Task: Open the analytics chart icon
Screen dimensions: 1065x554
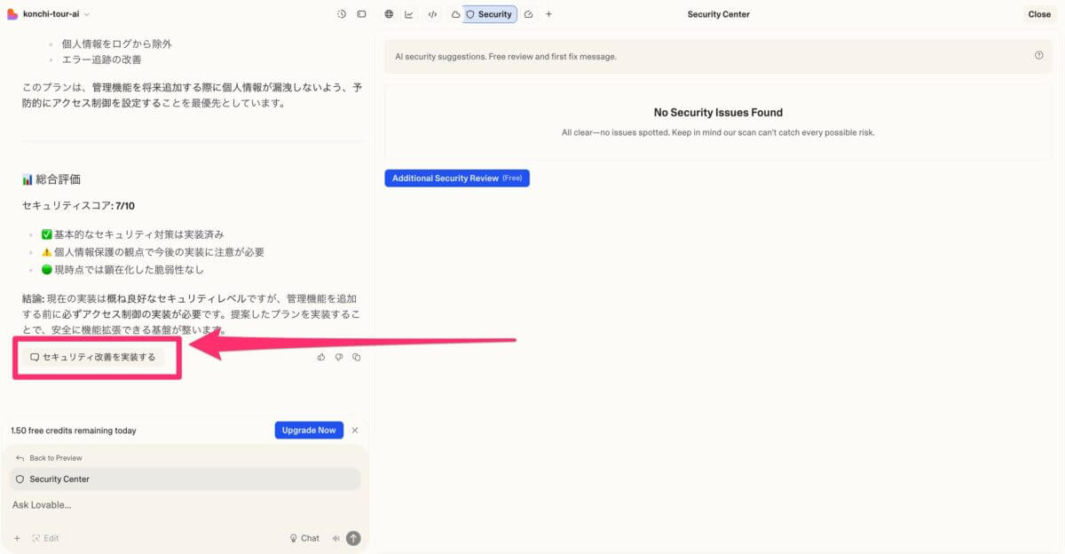Action: pos(409,14)
